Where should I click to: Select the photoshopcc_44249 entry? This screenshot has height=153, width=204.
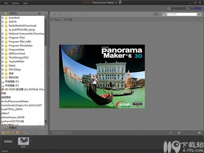coord(13,117)
